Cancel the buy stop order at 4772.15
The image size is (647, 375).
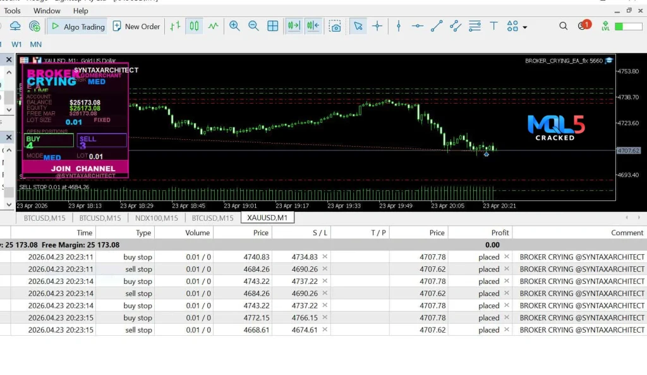click(507, 317)
